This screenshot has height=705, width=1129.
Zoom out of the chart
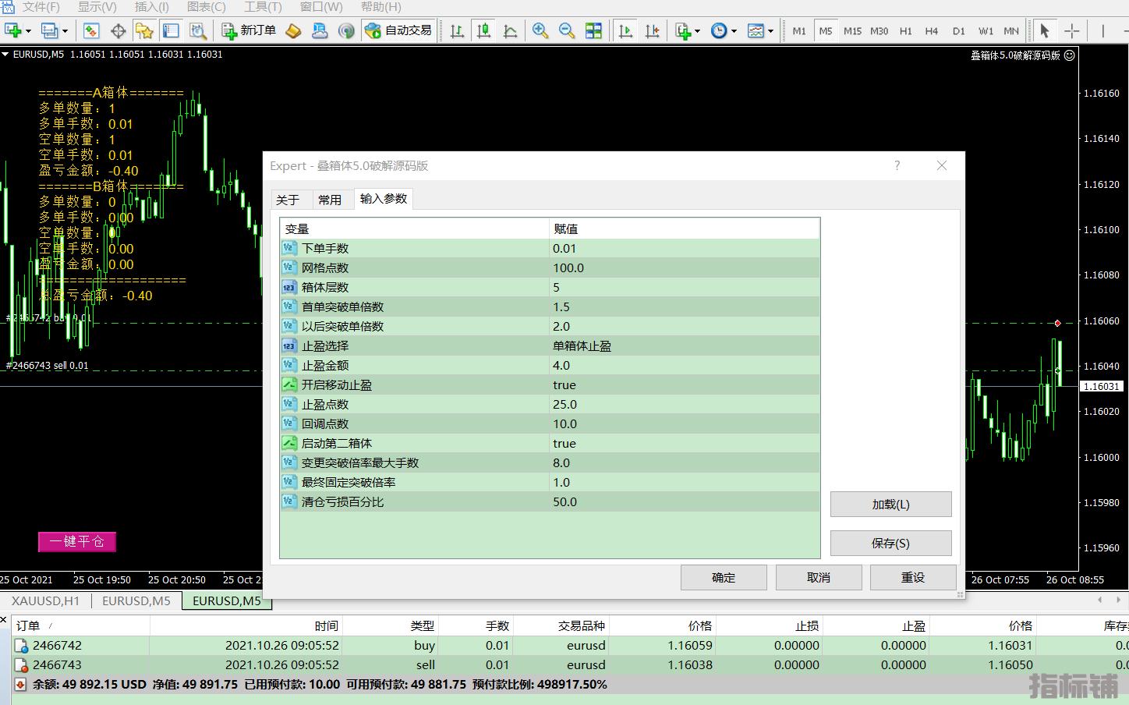click(567, 30)
